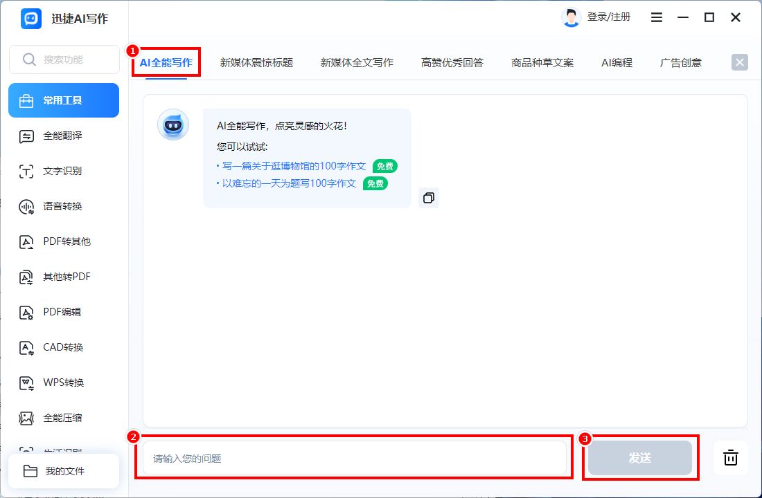
Task: Click the 文字识别 sidebar icon
Action: (26, 172)
